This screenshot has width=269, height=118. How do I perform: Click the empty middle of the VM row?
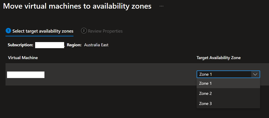pyautogui.click(x=118, y=74)
